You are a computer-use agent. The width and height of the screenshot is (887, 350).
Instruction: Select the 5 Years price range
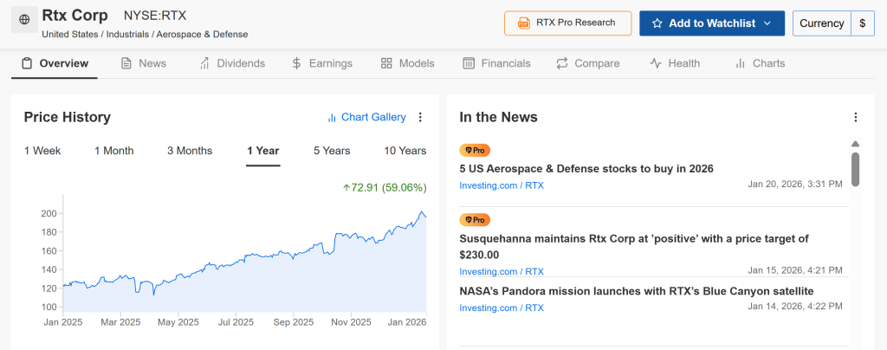pos(332,151)
